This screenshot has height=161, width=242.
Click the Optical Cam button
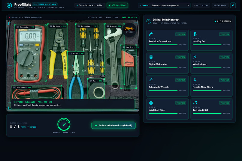click(x=201, y=5)
